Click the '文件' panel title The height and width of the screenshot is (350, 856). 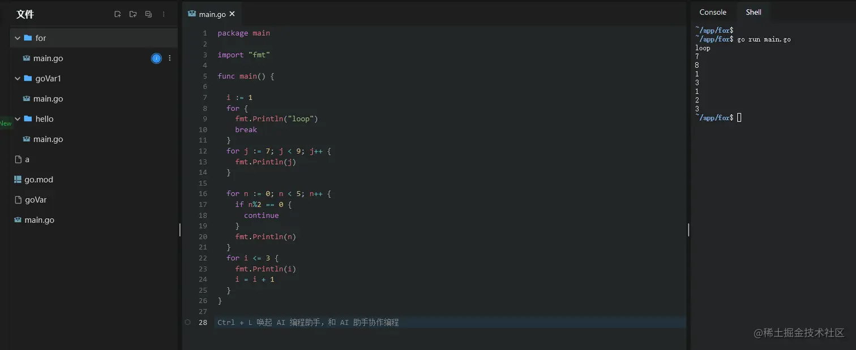25,14
